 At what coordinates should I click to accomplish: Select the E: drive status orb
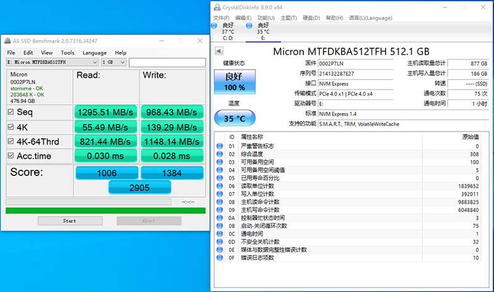[249, 26]
